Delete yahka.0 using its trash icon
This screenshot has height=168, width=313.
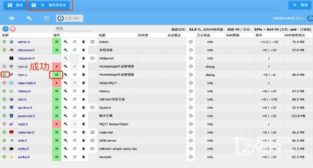pyautogui.click(x=83, y=157)
